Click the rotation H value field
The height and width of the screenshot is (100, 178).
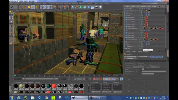pyautogui.click(x=118, y=85)
